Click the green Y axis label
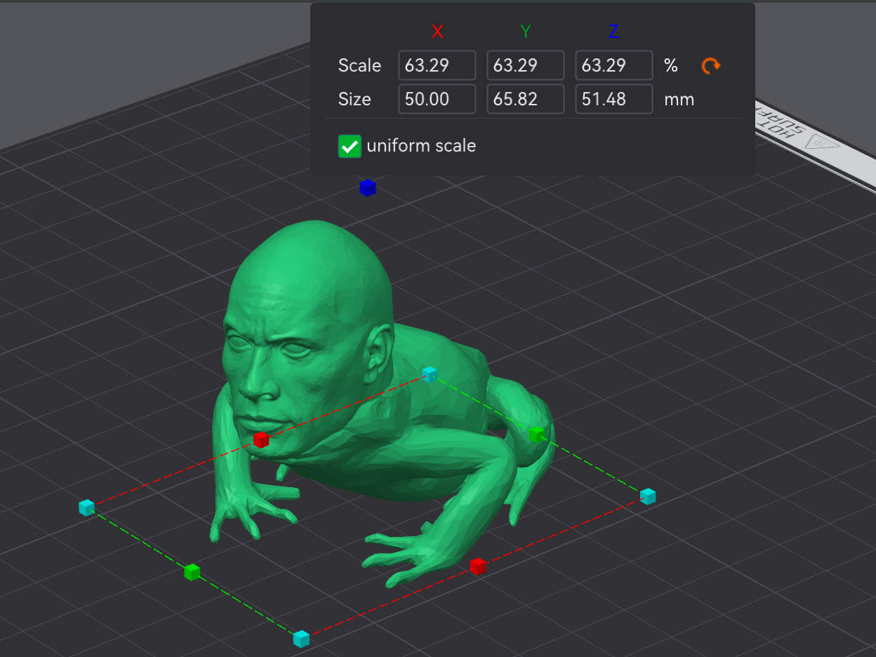Screen dimensions: 876x657 (526, 32)
